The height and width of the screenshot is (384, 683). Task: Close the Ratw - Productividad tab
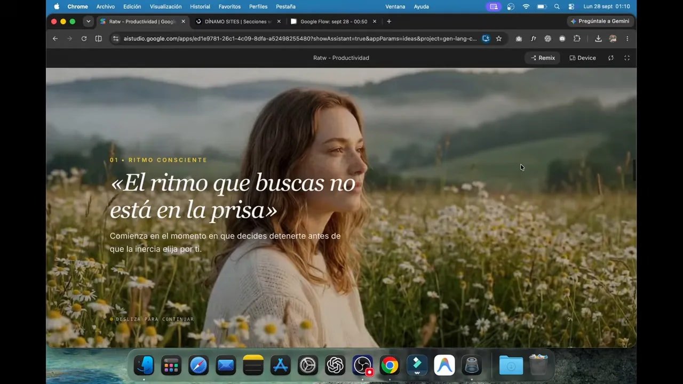[x=184, y=21]
